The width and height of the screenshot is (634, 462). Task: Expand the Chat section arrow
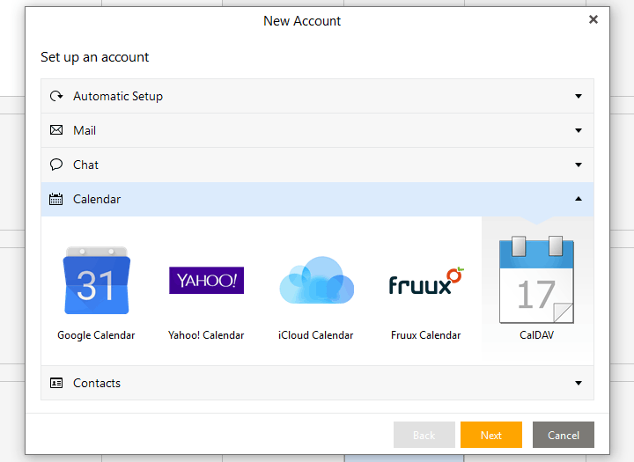[x=579, y=165]
